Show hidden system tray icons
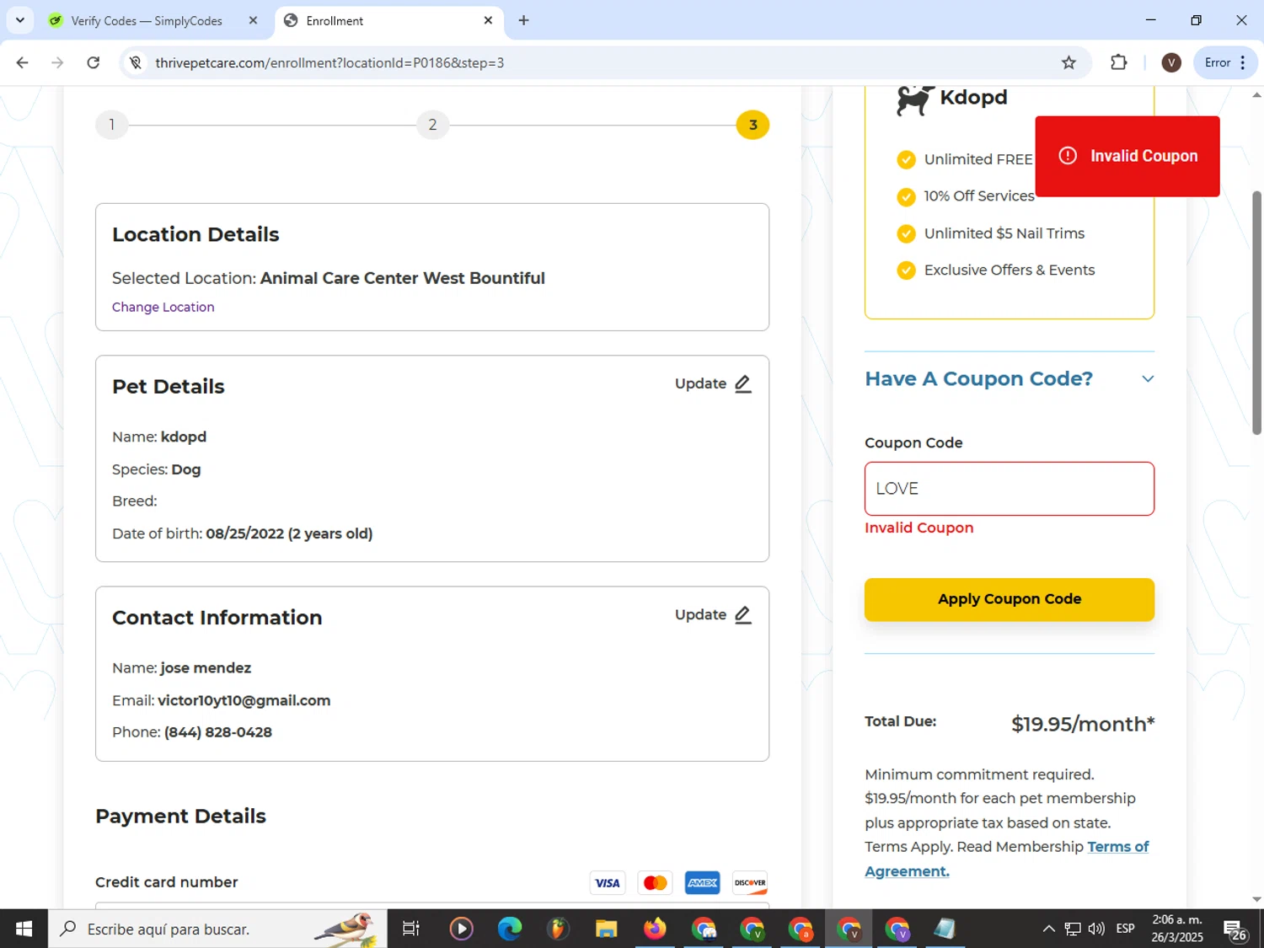The width and height of the screenshot is (1264, 948). click(1048, 929)
